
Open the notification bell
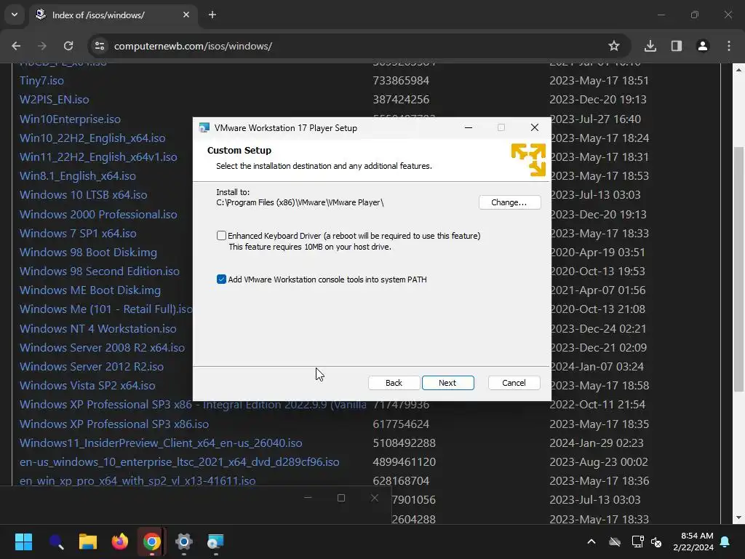(x=725, y=542)
